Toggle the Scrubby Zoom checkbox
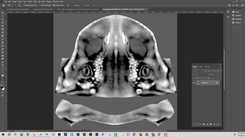This screenshot has height=137, width=245. coord(54,5)
